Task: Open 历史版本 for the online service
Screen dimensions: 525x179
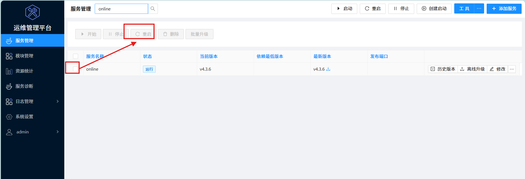Action: (x=443, y=69)
